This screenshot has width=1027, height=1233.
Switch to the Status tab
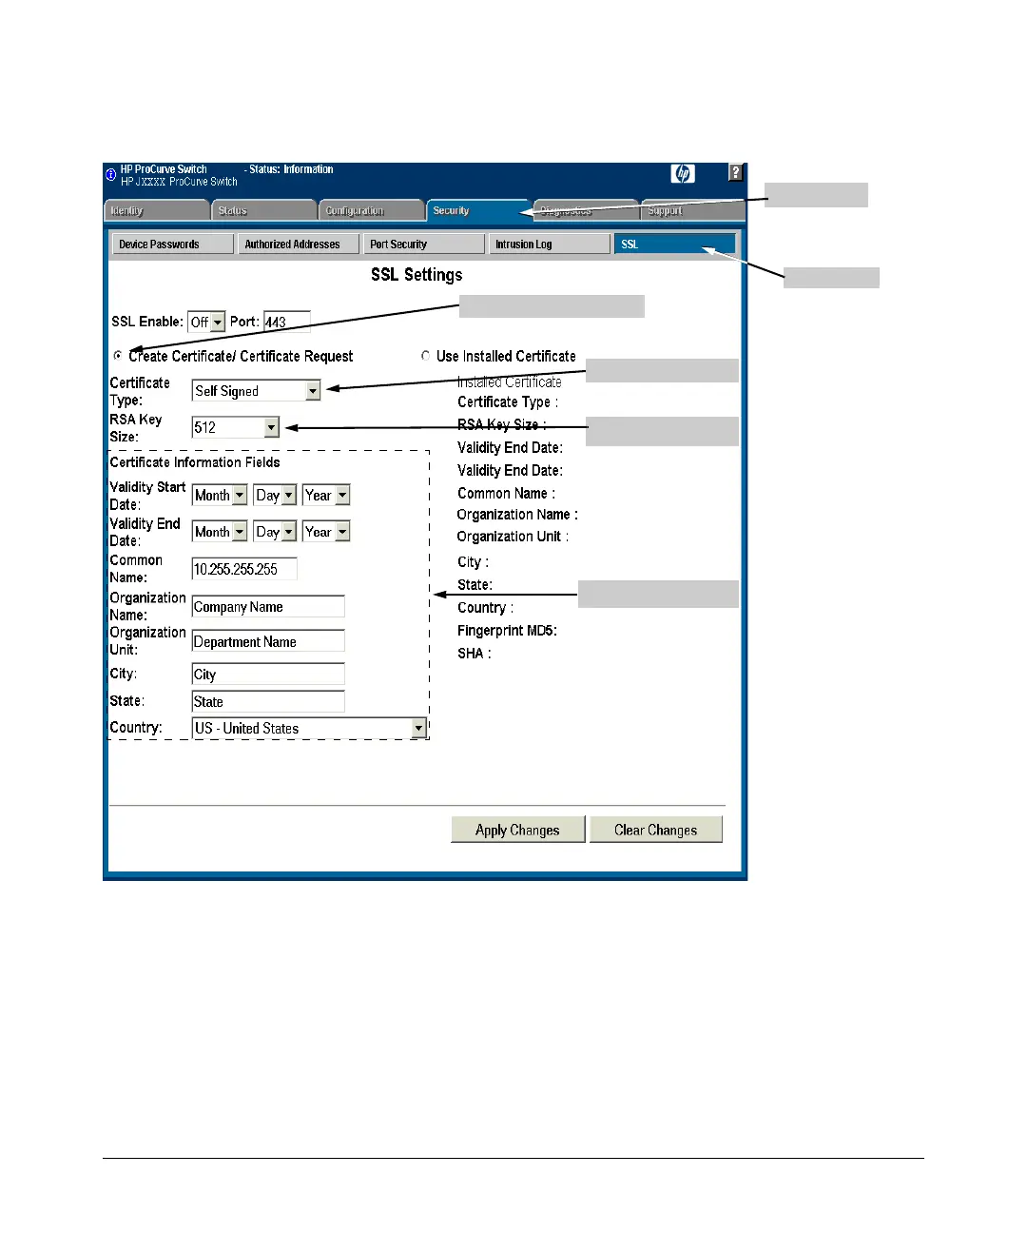pos(263,210)
